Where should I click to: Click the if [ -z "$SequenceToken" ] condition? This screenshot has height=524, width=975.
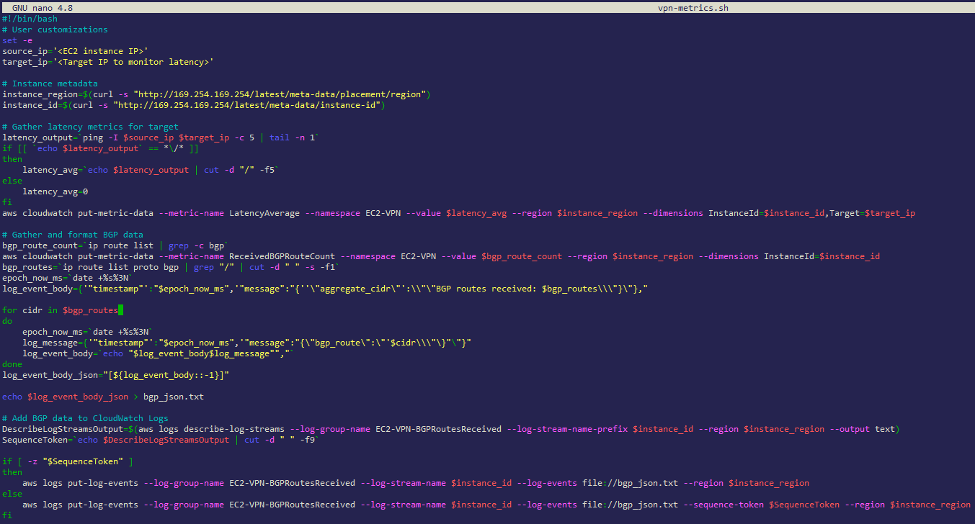pyautogui.click(x=65, y=461)
